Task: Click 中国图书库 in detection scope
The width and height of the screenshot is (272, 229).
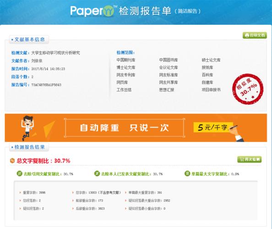Action: (x=169, y=60)
